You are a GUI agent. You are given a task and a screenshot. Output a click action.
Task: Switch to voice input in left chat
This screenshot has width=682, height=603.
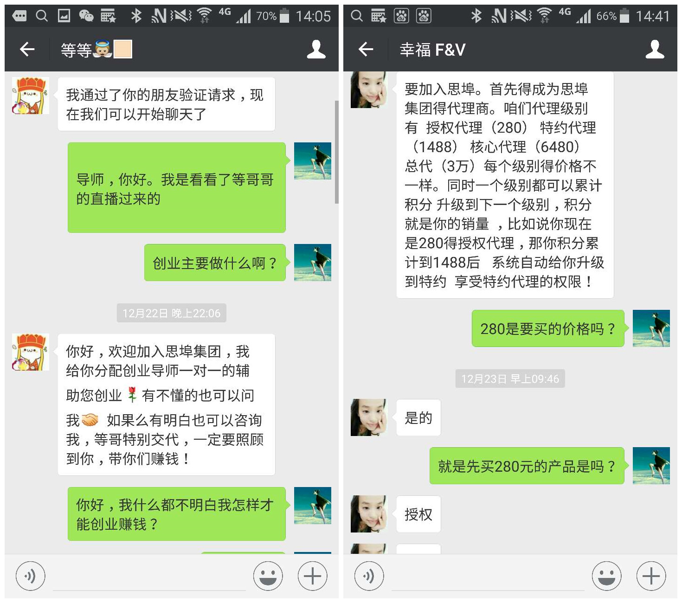(x=30, y=576)
